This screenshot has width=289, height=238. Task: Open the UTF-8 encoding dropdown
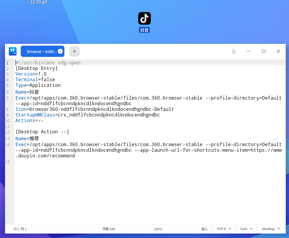224,229
